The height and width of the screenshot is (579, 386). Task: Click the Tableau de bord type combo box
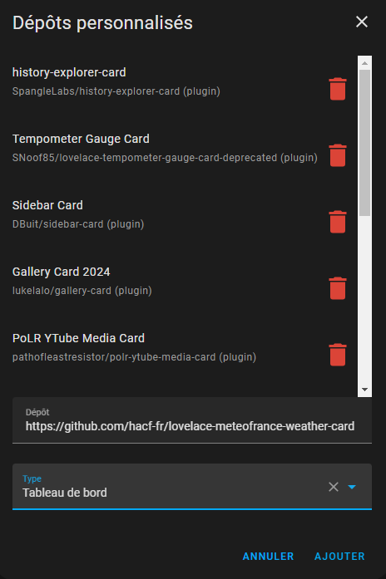pos(192,487)
